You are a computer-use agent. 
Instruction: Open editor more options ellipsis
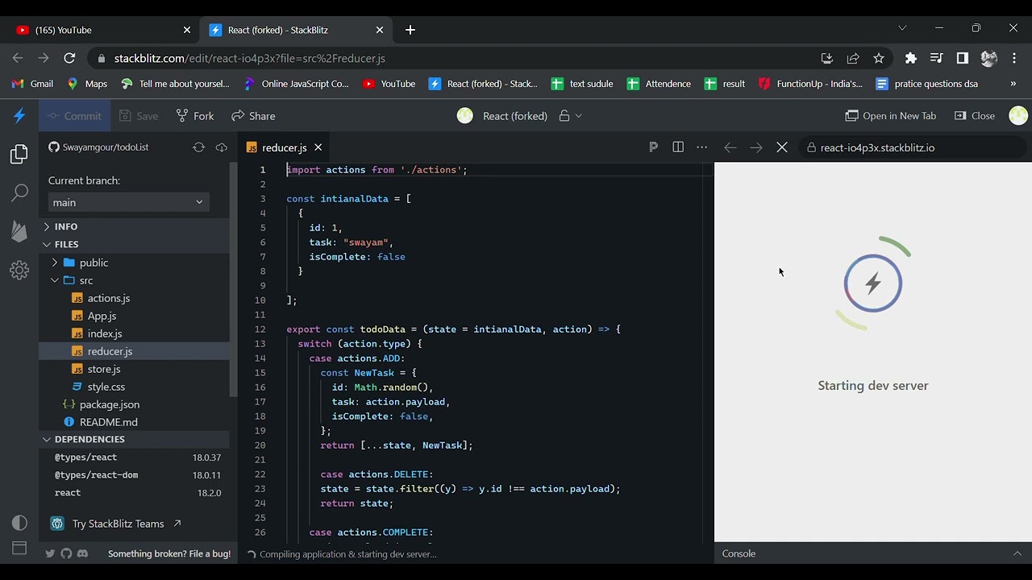tap(702, 147)
